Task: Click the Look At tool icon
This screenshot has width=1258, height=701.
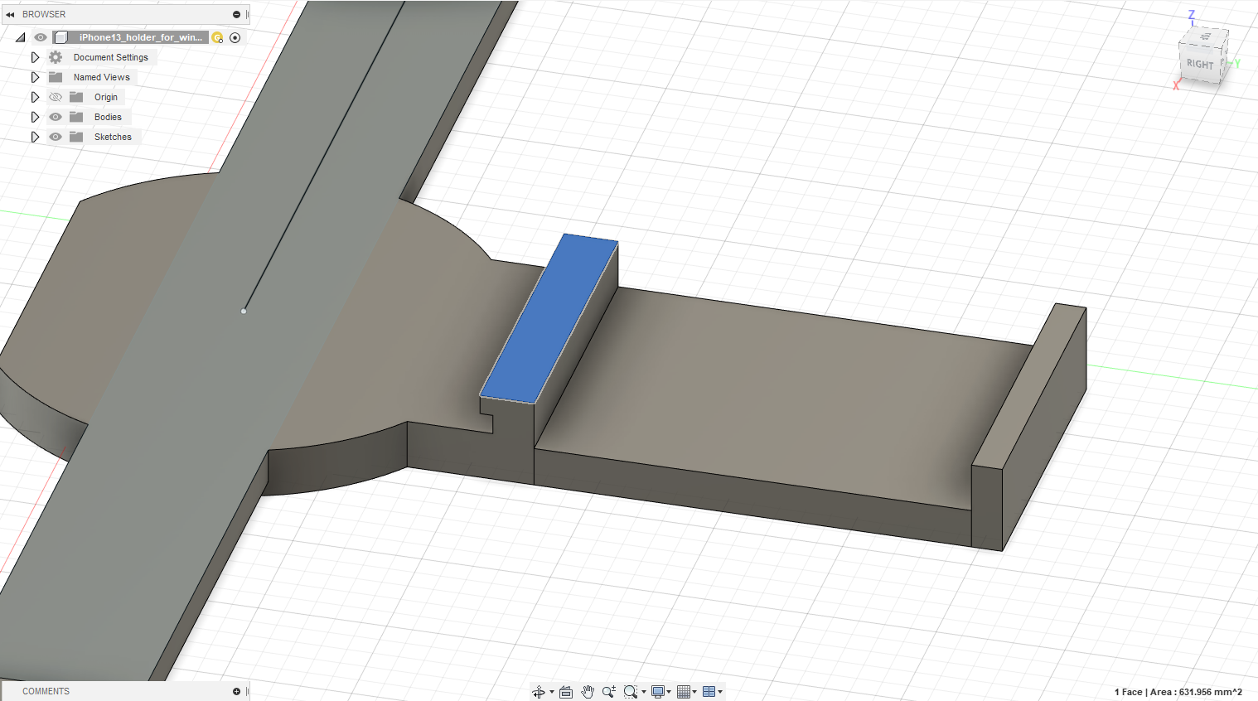Action: [x=566, y=692]
